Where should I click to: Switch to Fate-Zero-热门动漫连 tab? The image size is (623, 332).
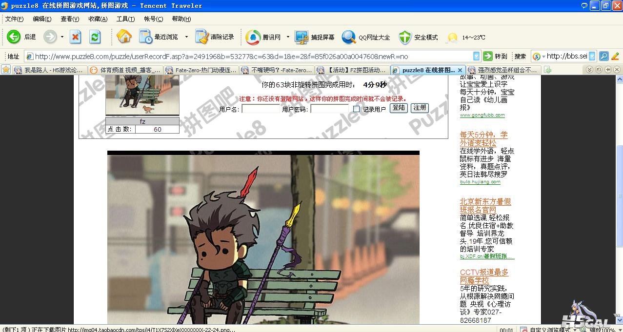201,70
